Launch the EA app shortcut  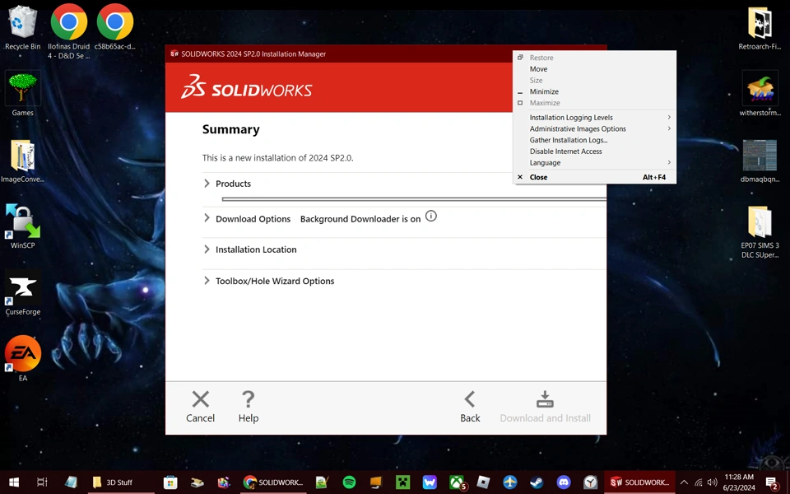23,359
